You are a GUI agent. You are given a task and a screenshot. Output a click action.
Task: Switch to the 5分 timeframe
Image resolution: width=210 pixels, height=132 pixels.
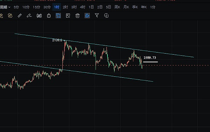16,7
